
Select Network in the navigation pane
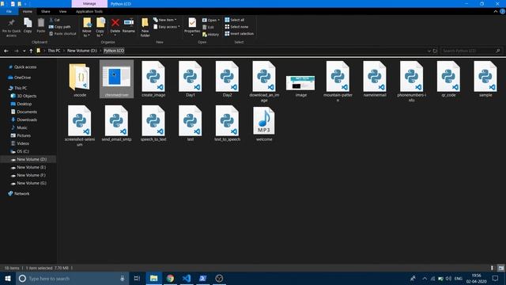click(21, 193)
